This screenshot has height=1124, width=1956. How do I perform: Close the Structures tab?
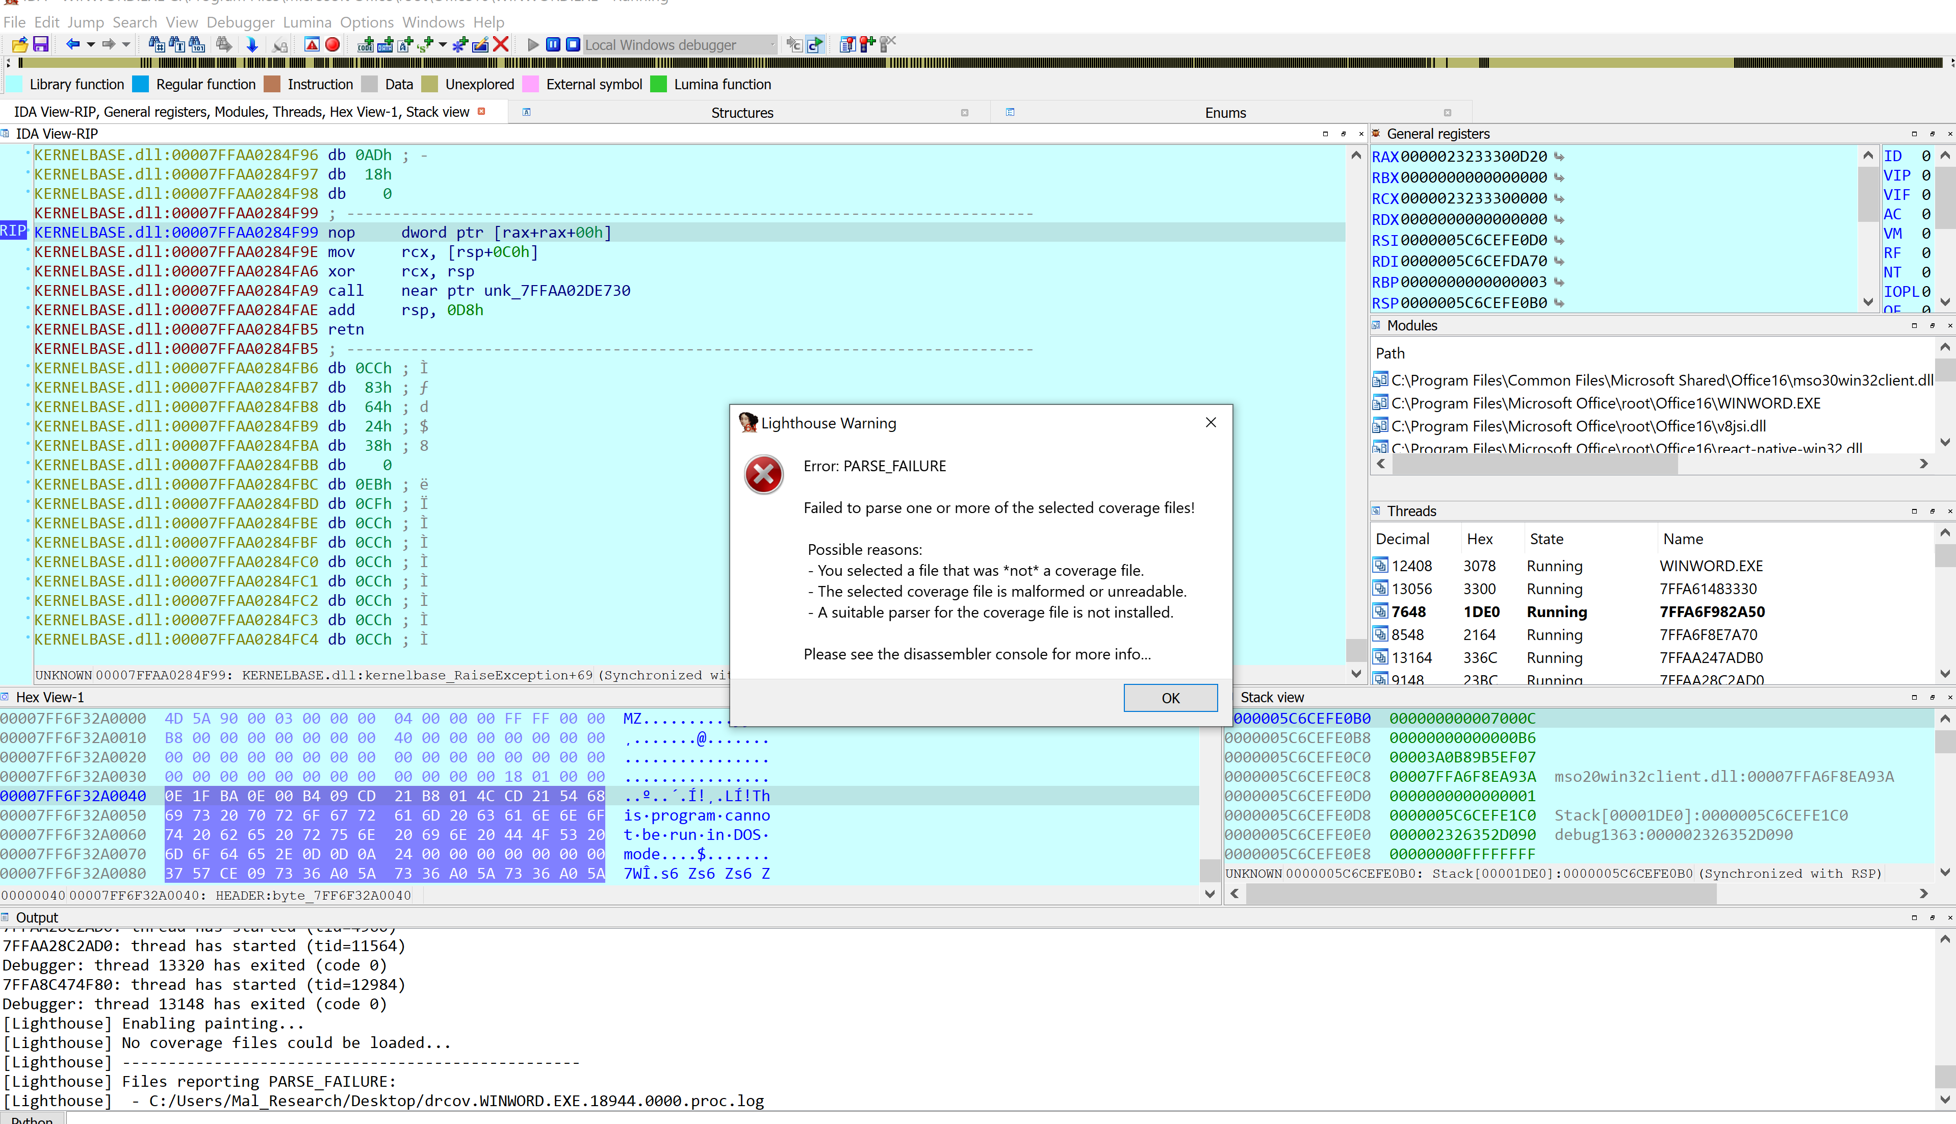click(x=964, y=113)
